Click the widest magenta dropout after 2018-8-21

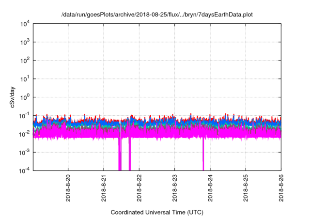[120, 155]
